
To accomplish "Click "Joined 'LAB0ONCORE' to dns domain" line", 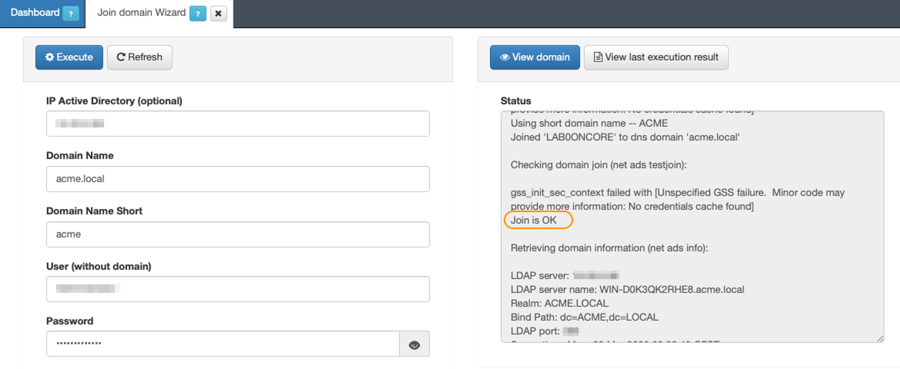I will (x=625, y=137).
